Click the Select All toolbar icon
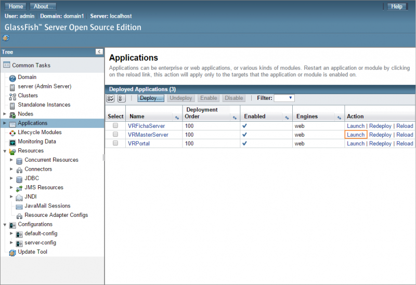Image resolution: width=416 pixels, height=285 pixels. pyautogui.click(x=110, y=98)
